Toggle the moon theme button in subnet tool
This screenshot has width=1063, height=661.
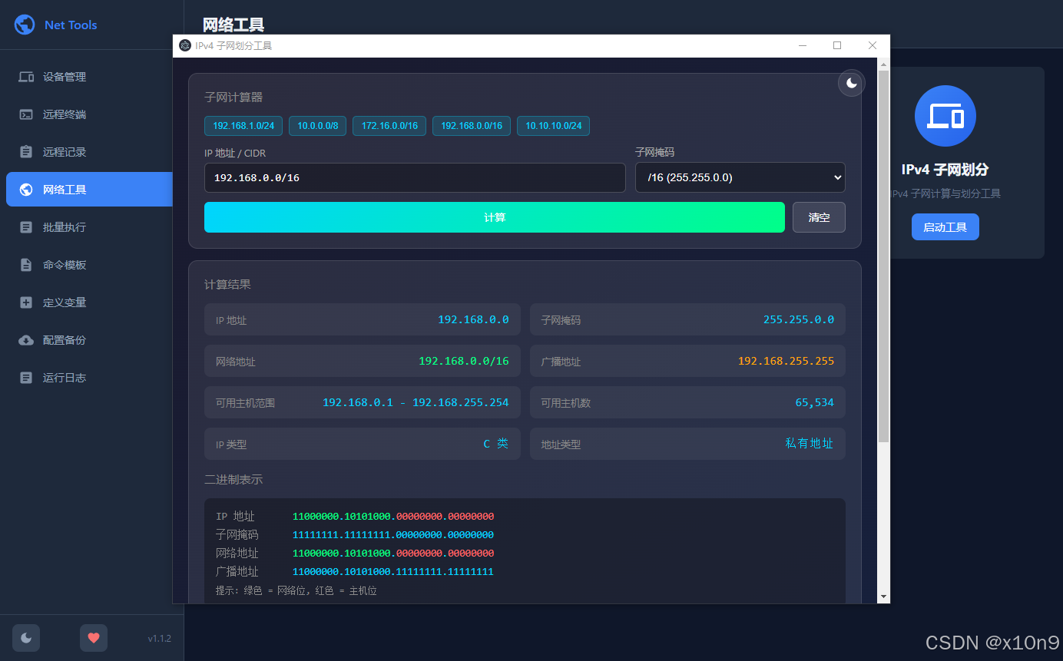coord(851,83)
